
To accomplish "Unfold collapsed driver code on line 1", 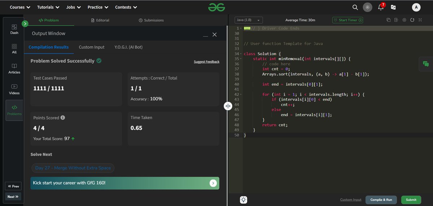I will [x=241, y=28].
